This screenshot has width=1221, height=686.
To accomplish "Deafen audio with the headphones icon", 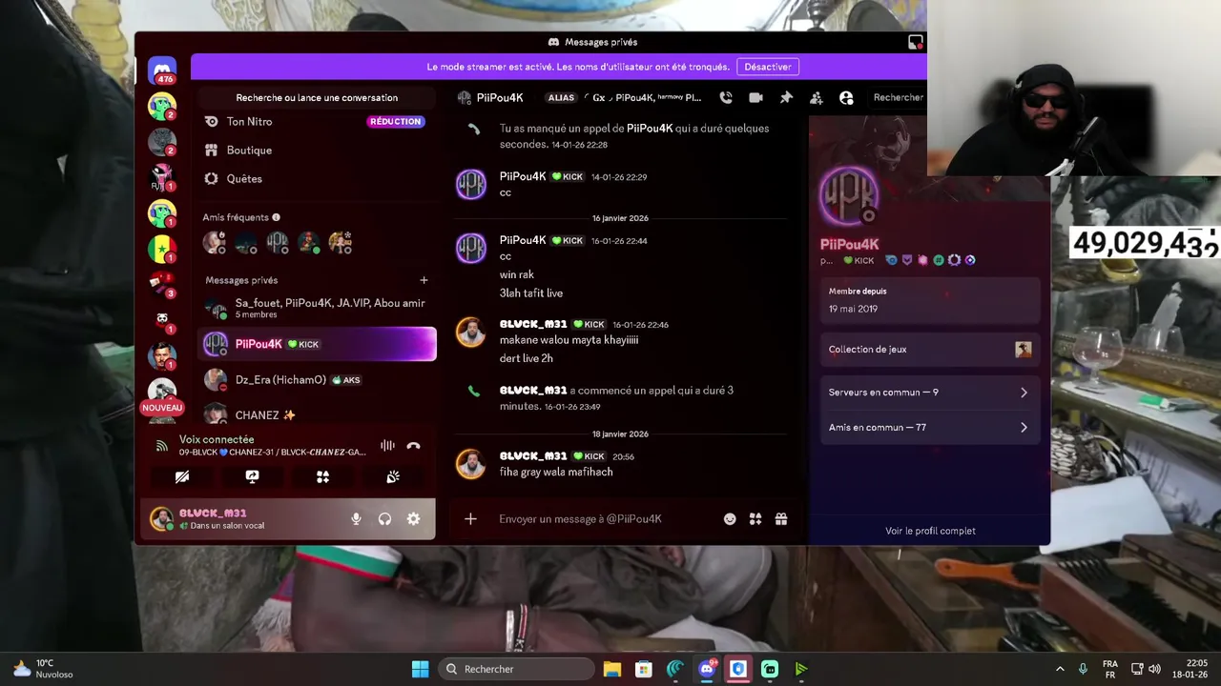I will [384, 519].
